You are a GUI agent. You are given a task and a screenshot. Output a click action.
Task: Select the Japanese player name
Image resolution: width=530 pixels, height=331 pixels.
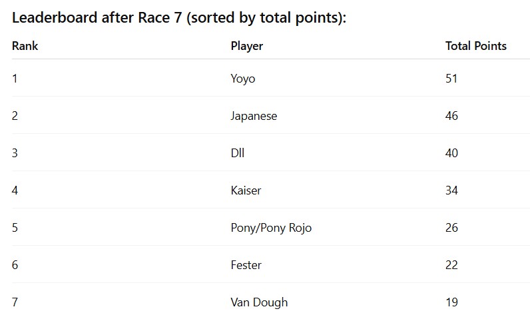coord(254,116)
